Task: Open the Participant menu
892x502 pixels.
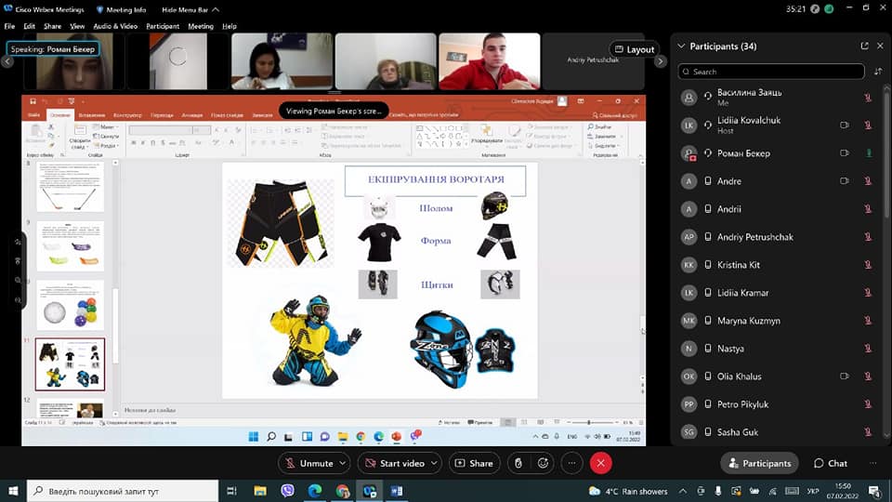Action: [x=162, y=26]
